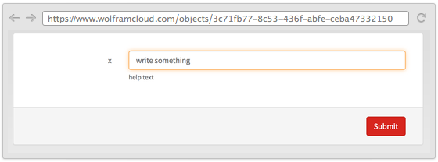
Task: Click the browser forward arrow
Action: pyautogui.click(x=31, y=18)
